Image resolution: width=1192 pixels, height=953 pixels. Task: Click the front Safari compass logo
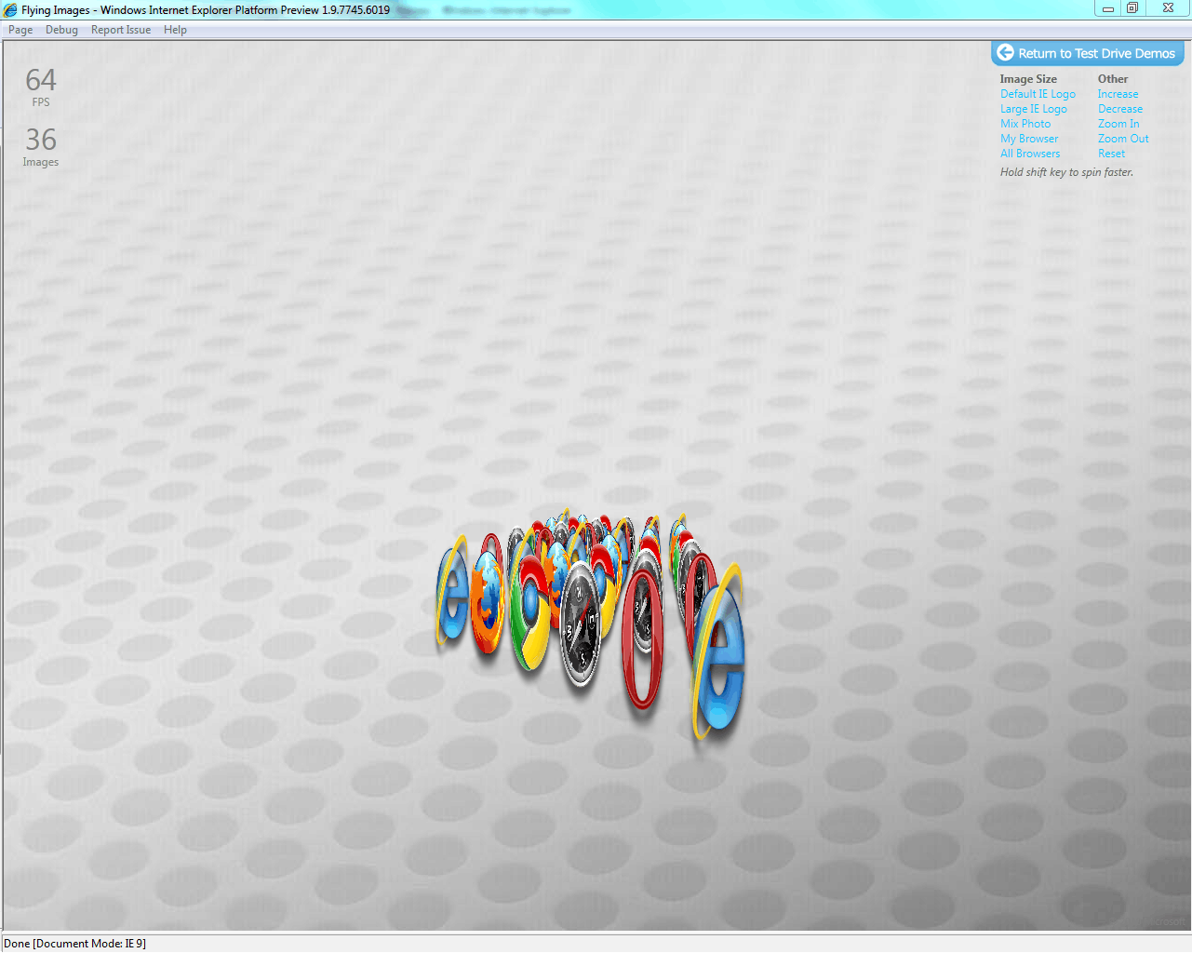pos(581,623)
